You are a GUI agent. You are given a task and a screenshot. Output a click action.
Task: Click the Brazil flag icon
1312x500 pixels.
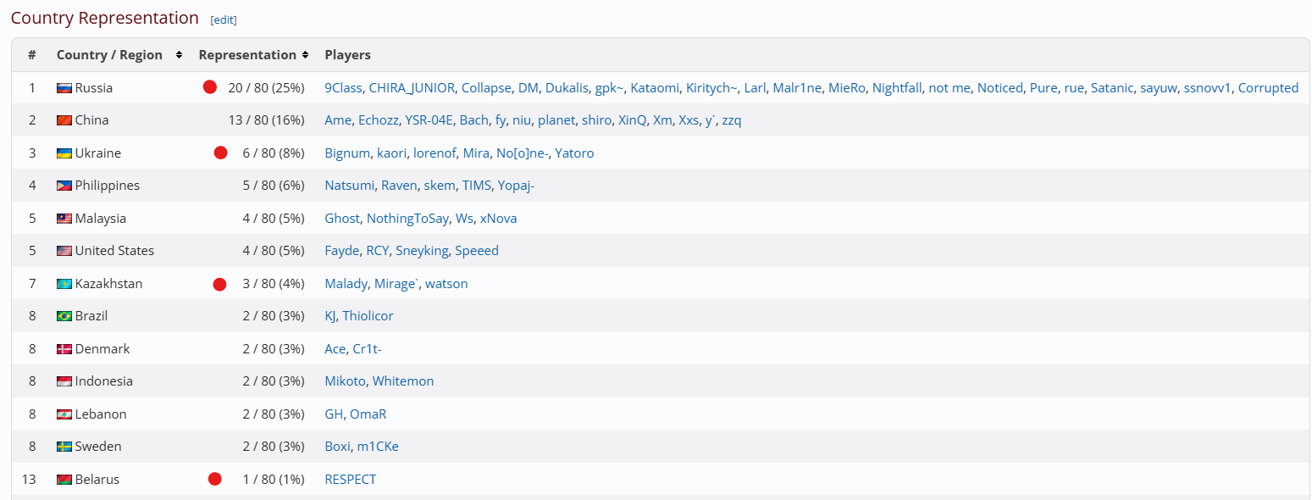[64, 316]
